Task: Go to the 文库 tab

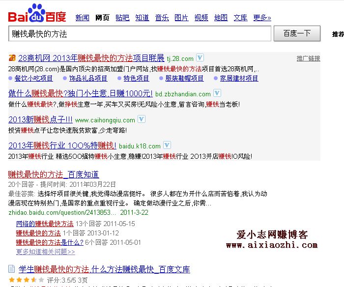Action: 240,18
